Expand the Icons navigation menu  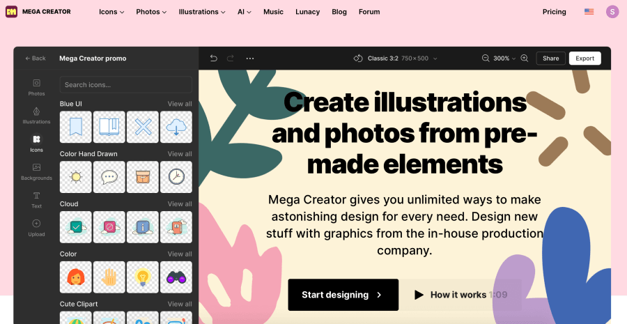(x=111, y=12)
